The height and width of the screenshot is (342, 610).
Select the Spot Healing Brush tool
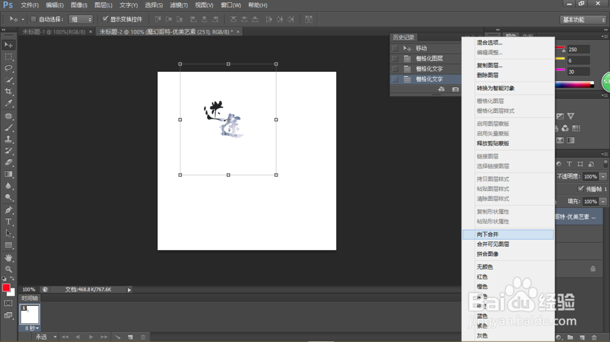tap(9, 116)
